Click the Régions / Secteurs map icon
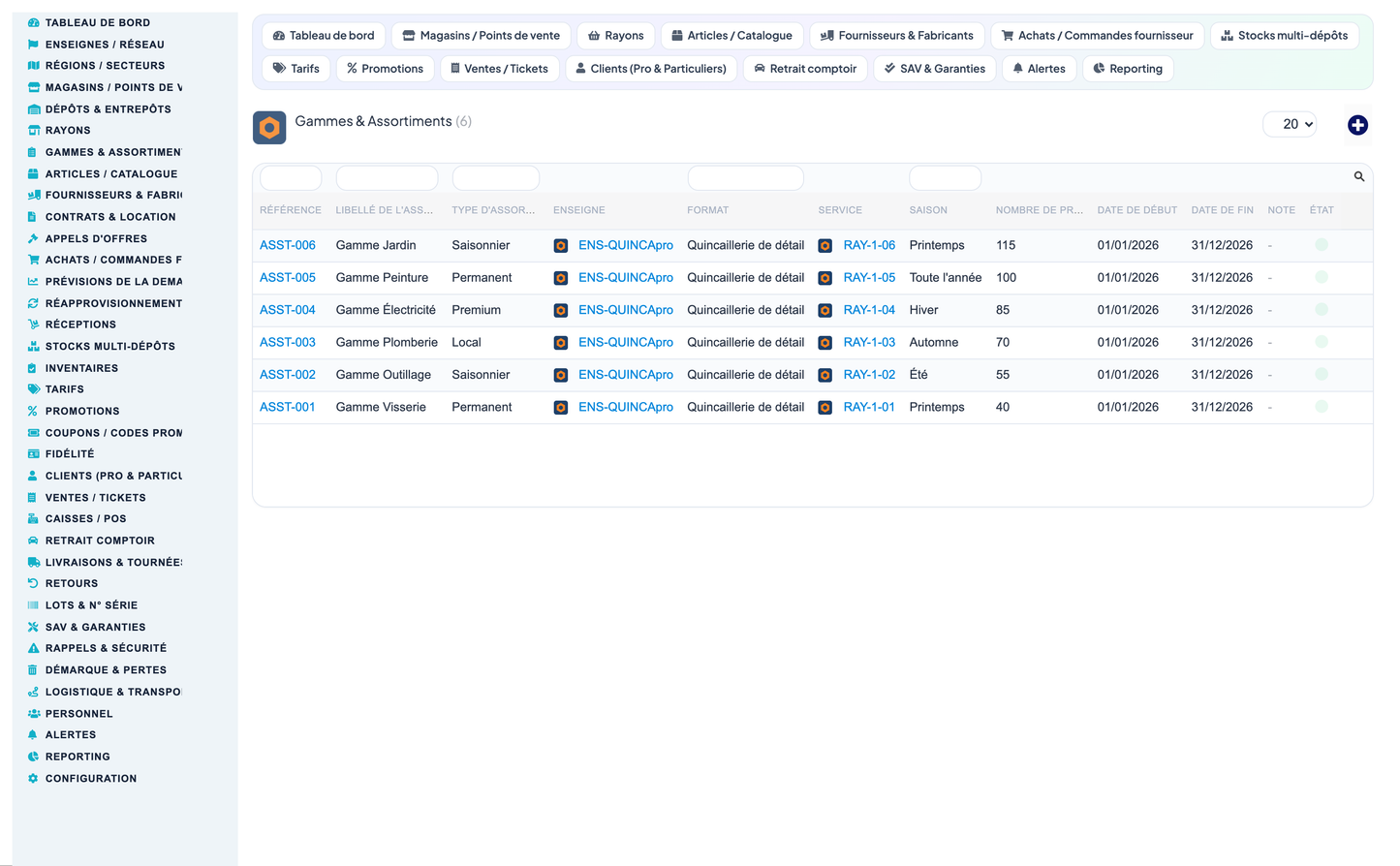 33,66
